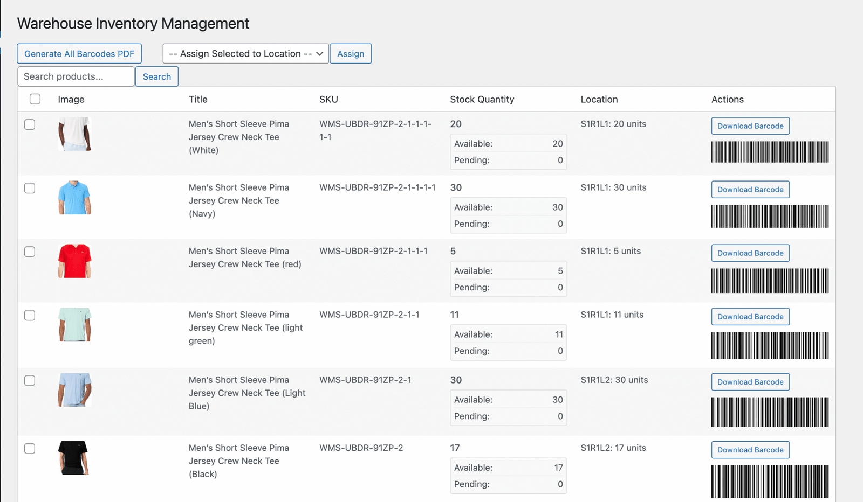Screen dimensions: 863x502
Task: Tick checkbox for red tee row
Action: coord(30,252)
